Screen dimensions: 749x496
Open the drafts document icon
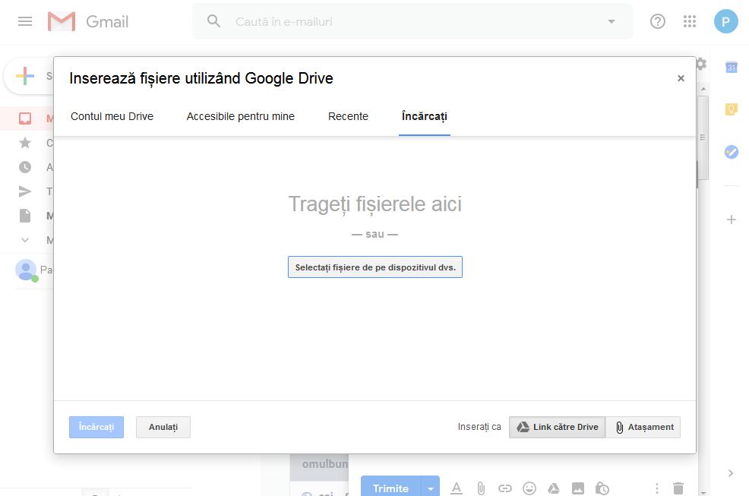[x=25, y=216]
